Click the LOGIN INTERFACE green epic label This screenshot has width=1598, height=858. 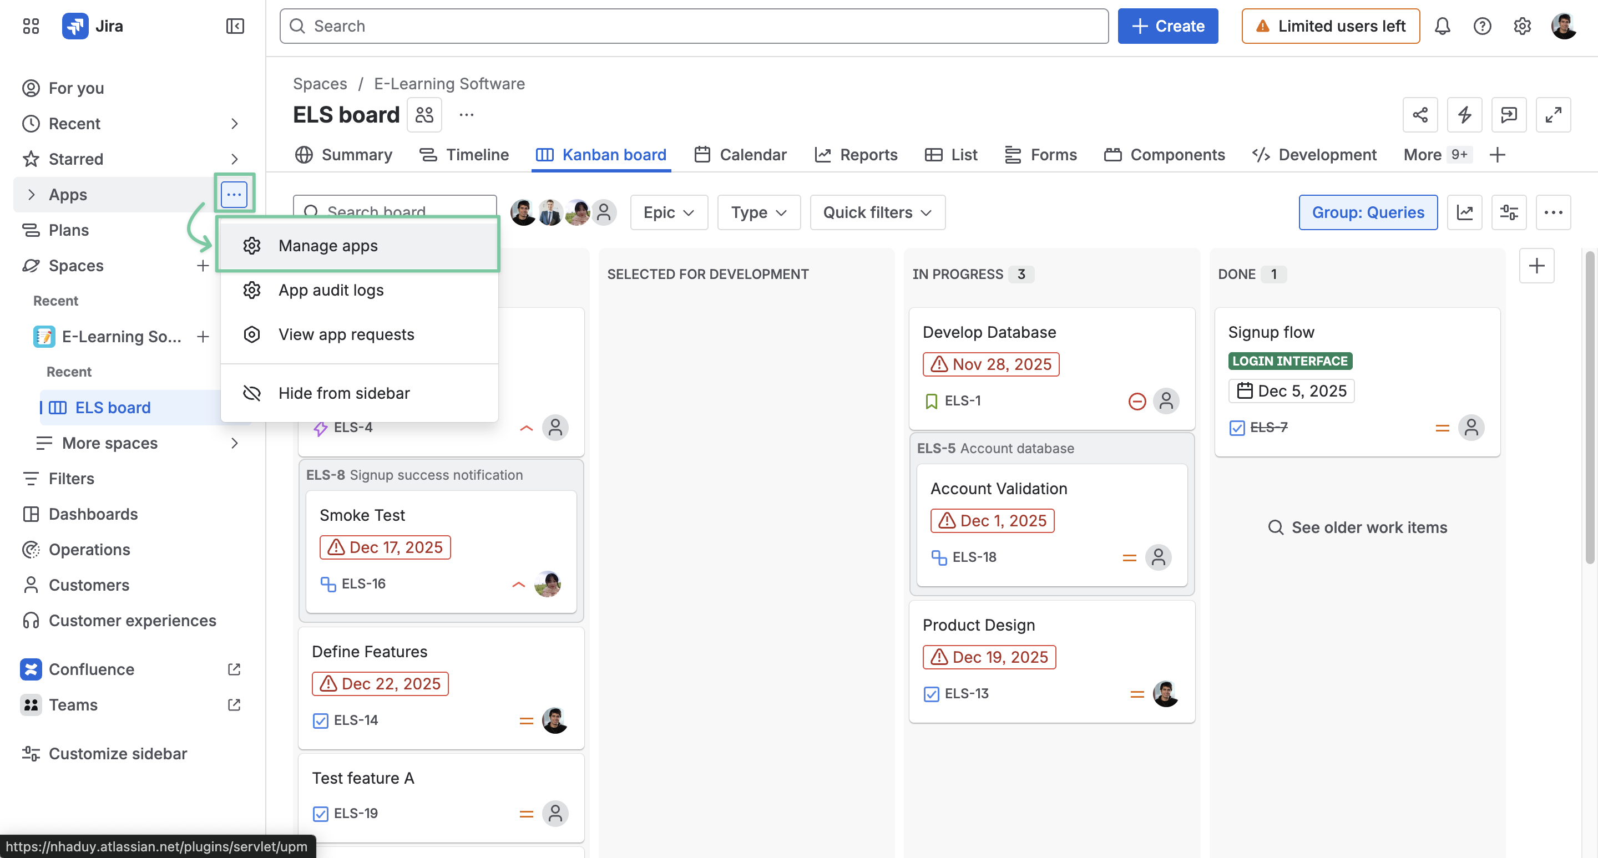pos(1289,361)
